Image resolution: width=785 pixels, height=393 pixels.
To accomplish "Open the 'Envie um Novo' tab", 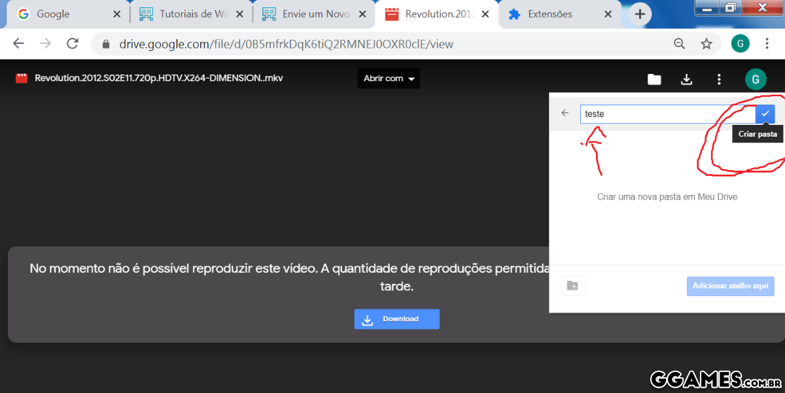I will (311, 14).
